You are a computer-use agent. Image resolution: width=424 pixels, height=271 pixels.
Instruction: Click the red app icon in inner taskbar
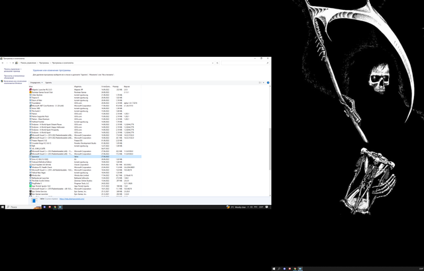coord(50,207)
